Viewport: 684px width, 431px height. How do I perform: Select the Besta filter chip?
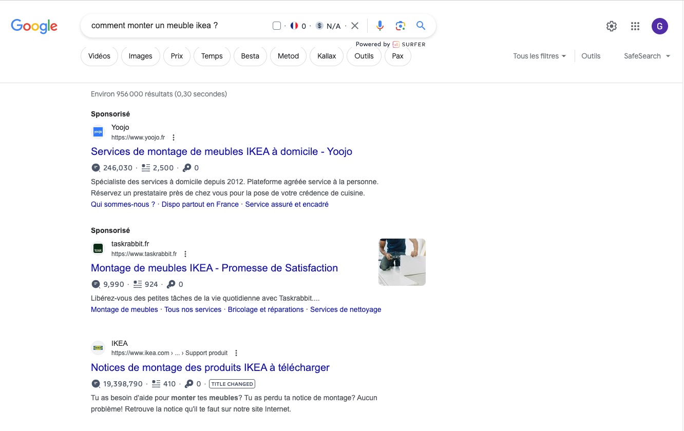(x=250, y=56)
